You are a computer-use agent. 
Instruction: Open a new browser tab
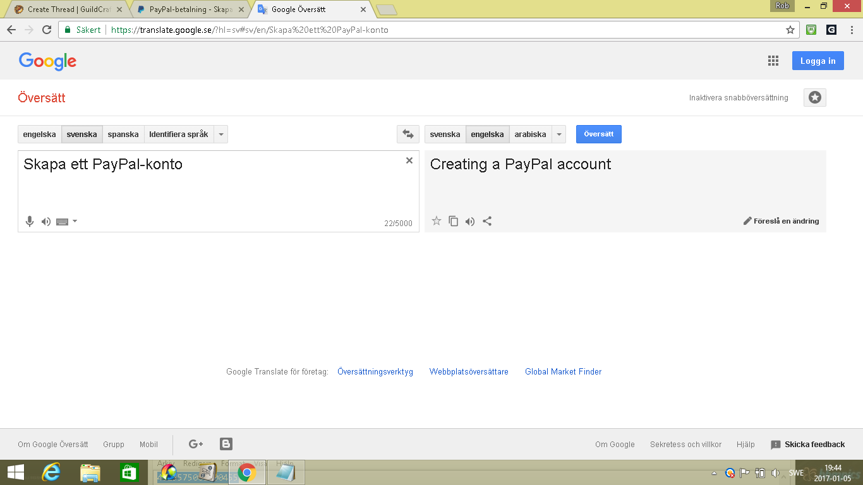386,9
